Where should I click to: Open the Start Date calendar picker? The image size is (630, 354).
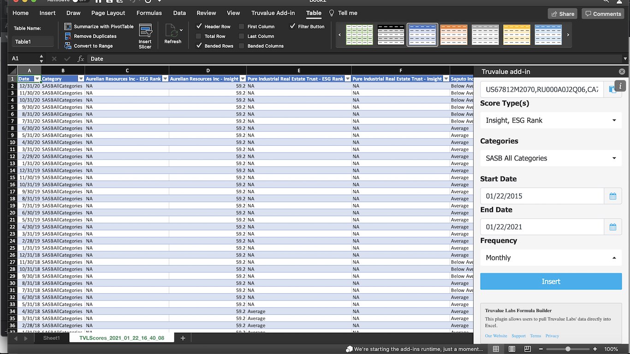click(x=612, y=196)
